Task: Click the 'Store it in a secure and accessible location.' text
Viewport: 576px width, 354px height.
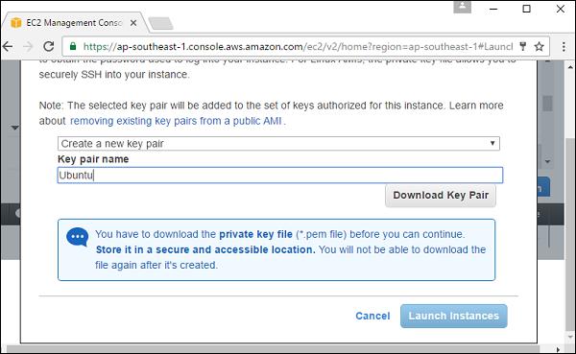Action: click(205, 249)
